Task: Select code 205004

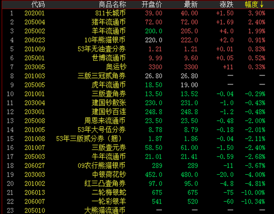Action: 34,22
